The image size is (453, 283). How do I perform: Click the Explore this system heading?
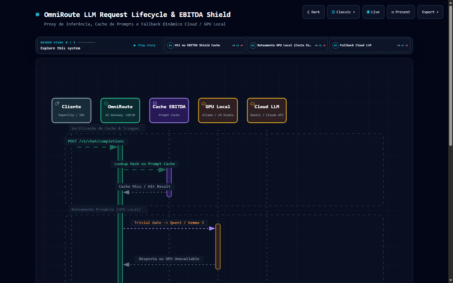60,48
